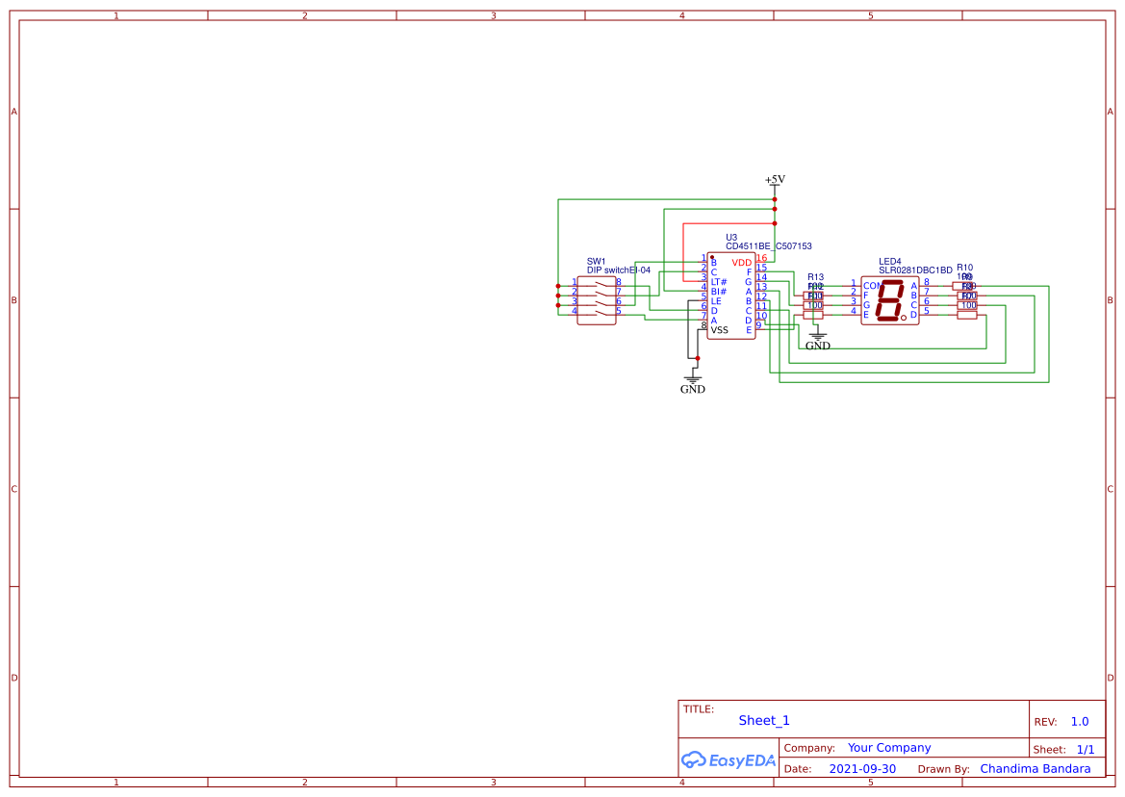The width and height of the screenshot is (1125, 797).
Task: Click the EasyEDA logo in the title block
Action: point(729,760)
